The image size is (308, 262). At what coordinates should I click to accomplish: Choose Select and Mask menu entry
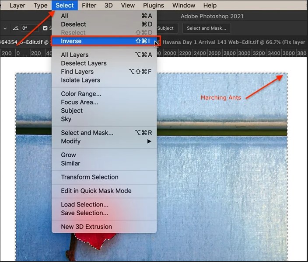pyautogui.click(x=104, y=133)
